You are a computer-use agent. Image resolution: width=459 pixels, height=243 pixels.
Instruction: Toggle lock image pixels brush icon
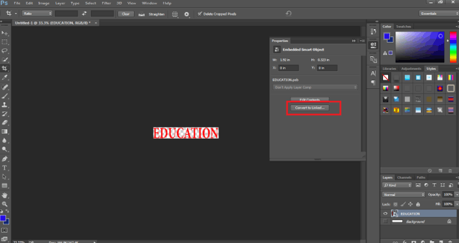tap(403, 204)
